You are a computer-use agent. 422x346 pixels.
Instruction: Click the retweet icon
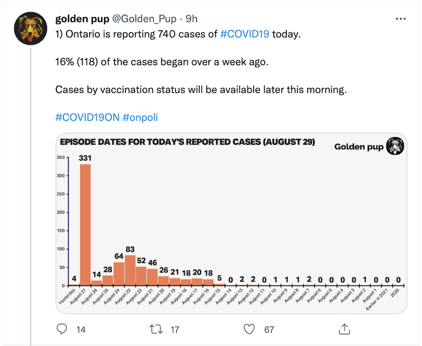point(156,329)
